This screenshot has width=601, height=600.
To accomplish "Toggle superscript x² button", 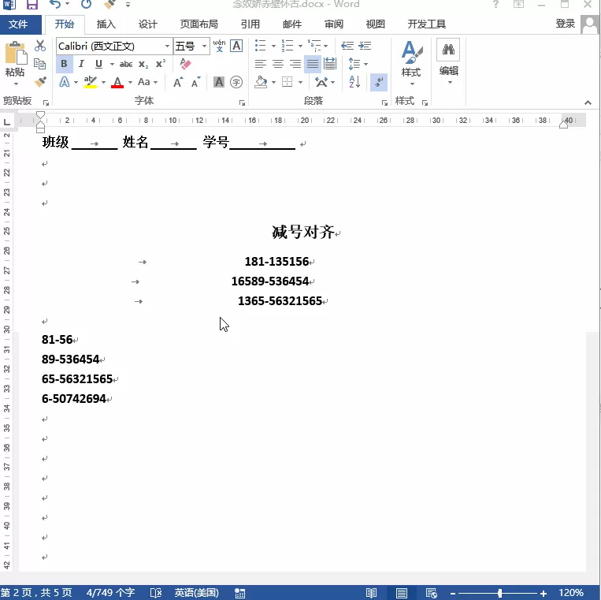I will click(x=161, y=64).
